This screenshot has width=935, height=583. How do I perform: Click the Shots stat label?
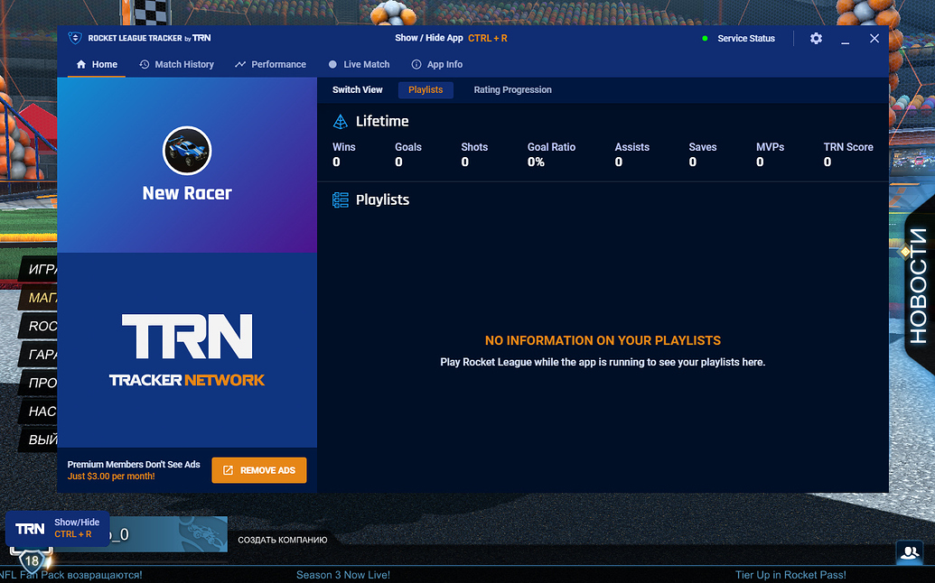[x=474, y=147]
